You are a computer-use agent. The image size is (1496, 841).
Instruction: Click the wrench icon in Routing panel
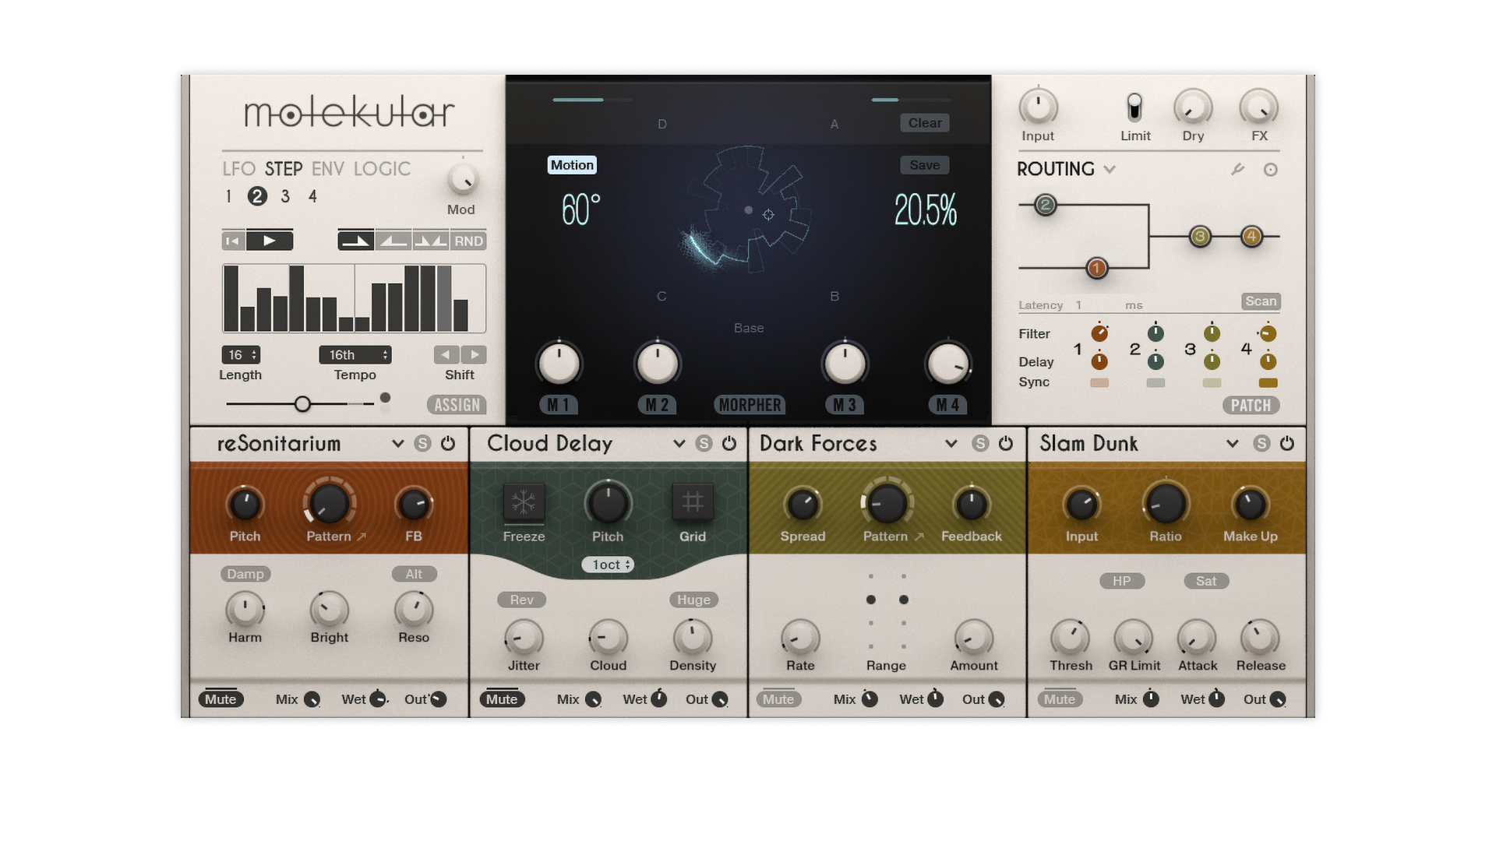click(x=1237, y=169)
